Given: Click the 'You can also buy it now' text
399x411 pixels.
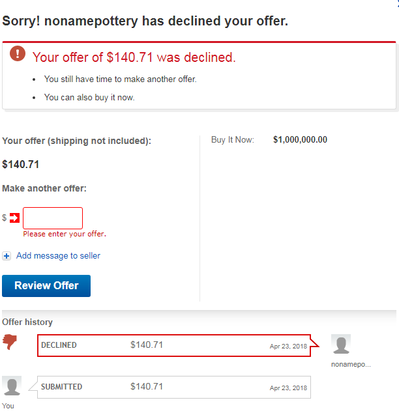Looking at the screenshot, I should pyautogui.click(x=89, y=98).
